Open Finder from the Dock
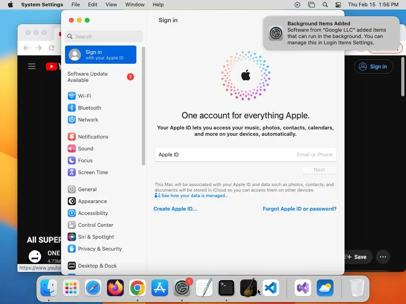The image size is (406, 304). coord(49,288)
